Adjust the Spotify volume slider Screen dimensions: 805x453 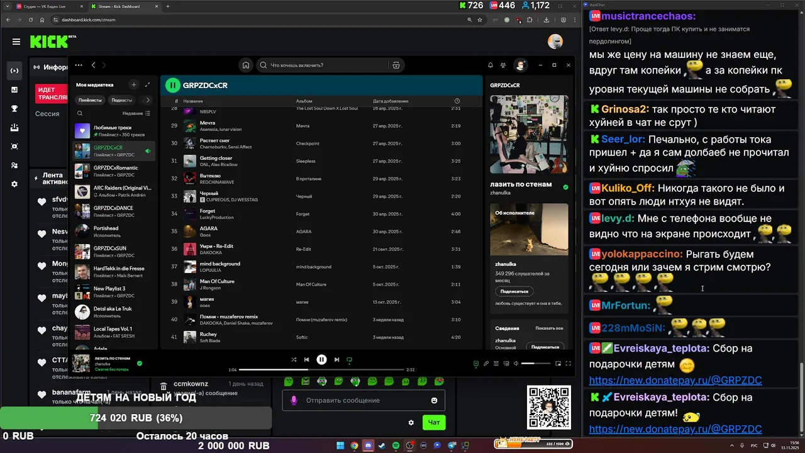[536, 363]
